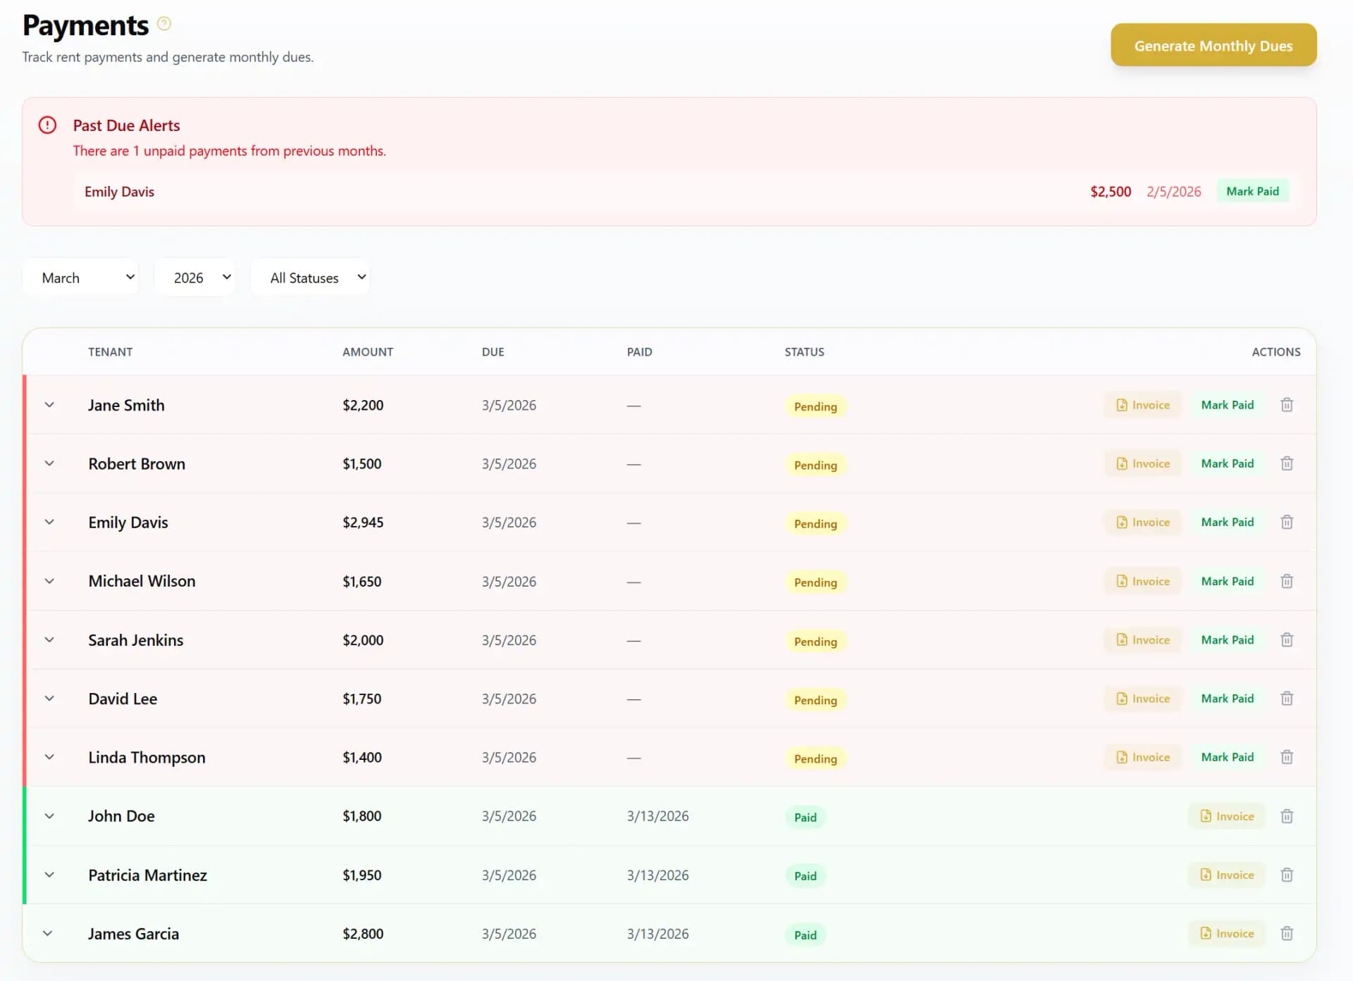The image size is (1353, 981).
Task: Open the invoice for Jane Smith
Action: 1142,405
